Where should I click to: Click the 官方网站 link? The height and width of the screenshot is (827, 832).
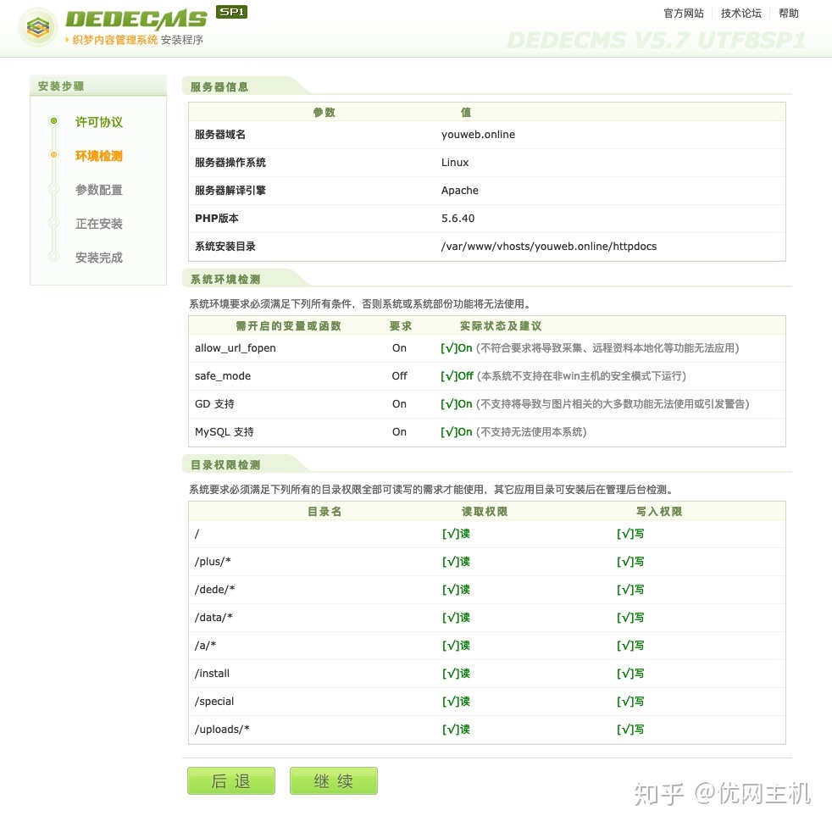point(683,13)
